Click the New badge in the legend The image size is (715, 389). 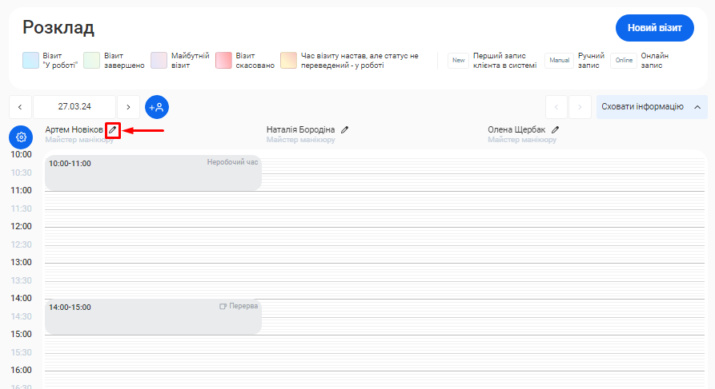(458, 61)
